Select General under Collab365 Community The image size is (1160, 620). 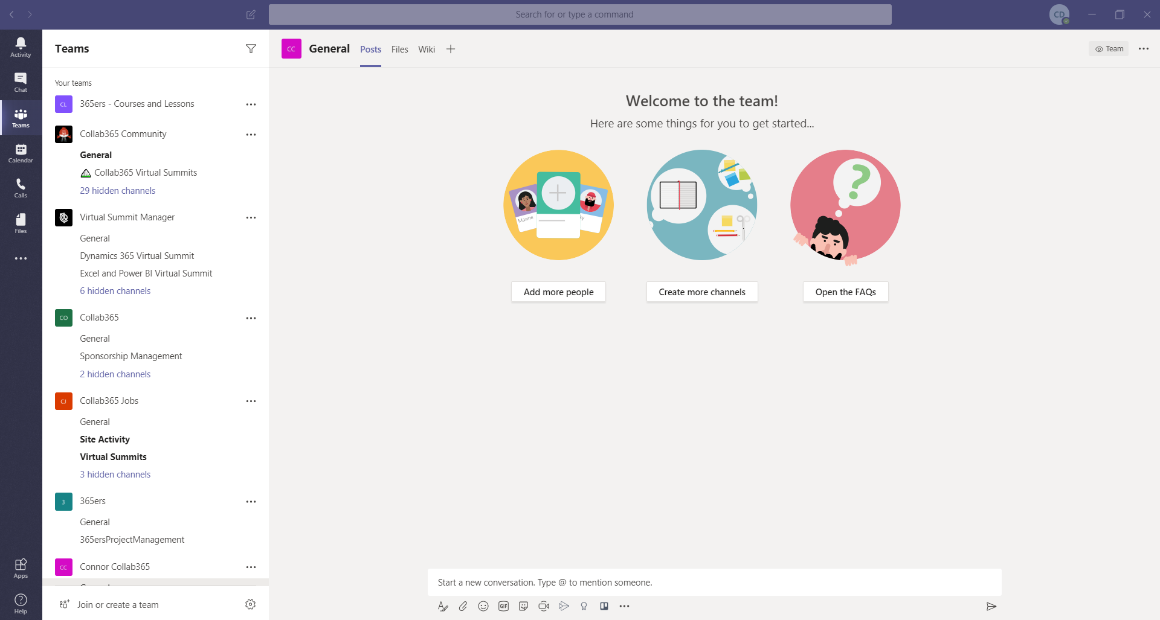[x=95, y=155]
